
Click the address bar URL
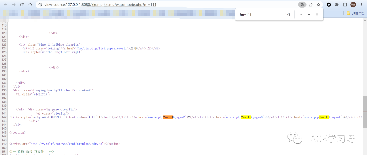102,5
